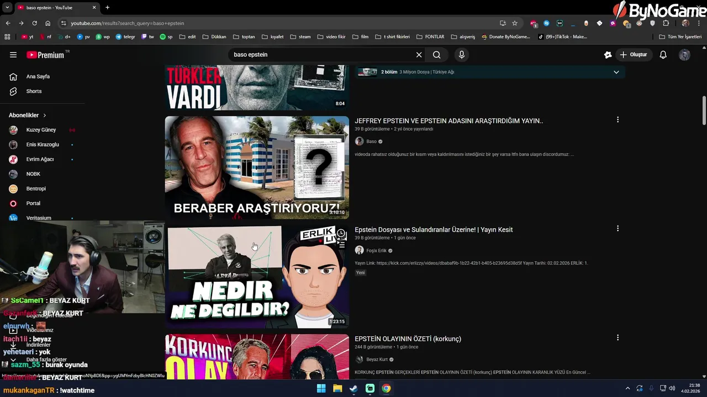The image size is (707, 397).
Task: Add Erlik video to queue icon
Action: (x=341, y=245)
